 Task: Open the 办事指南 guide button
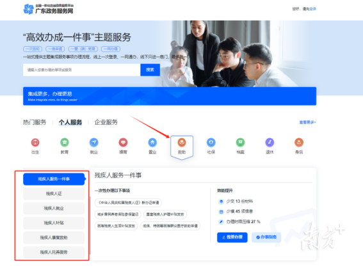266,237
